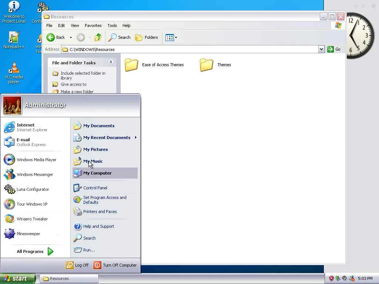Open the Tools menu

pos(112,26)
